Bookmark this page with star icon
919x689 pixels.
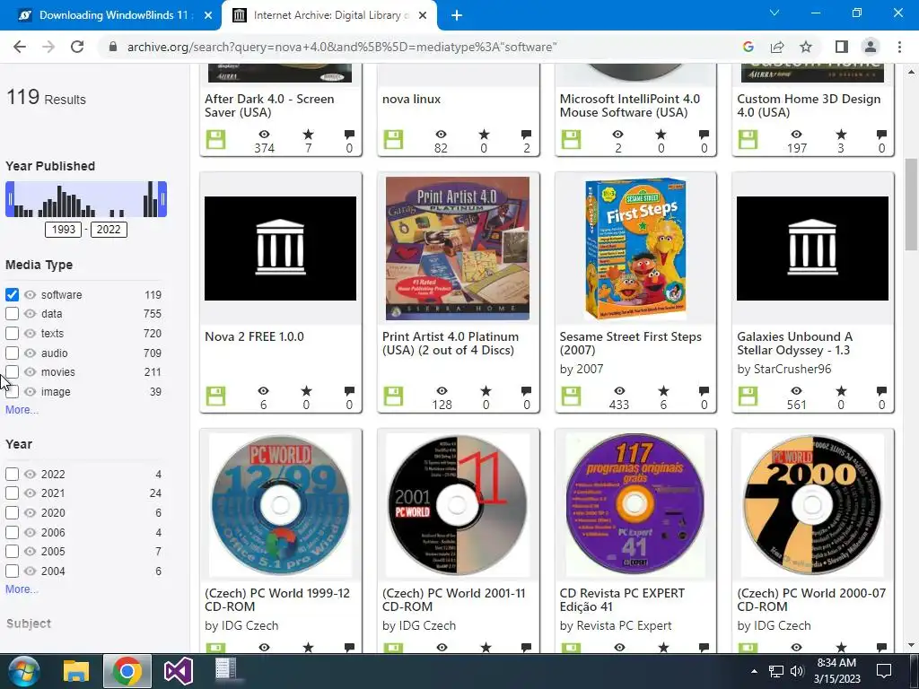(x=806, y=47)
